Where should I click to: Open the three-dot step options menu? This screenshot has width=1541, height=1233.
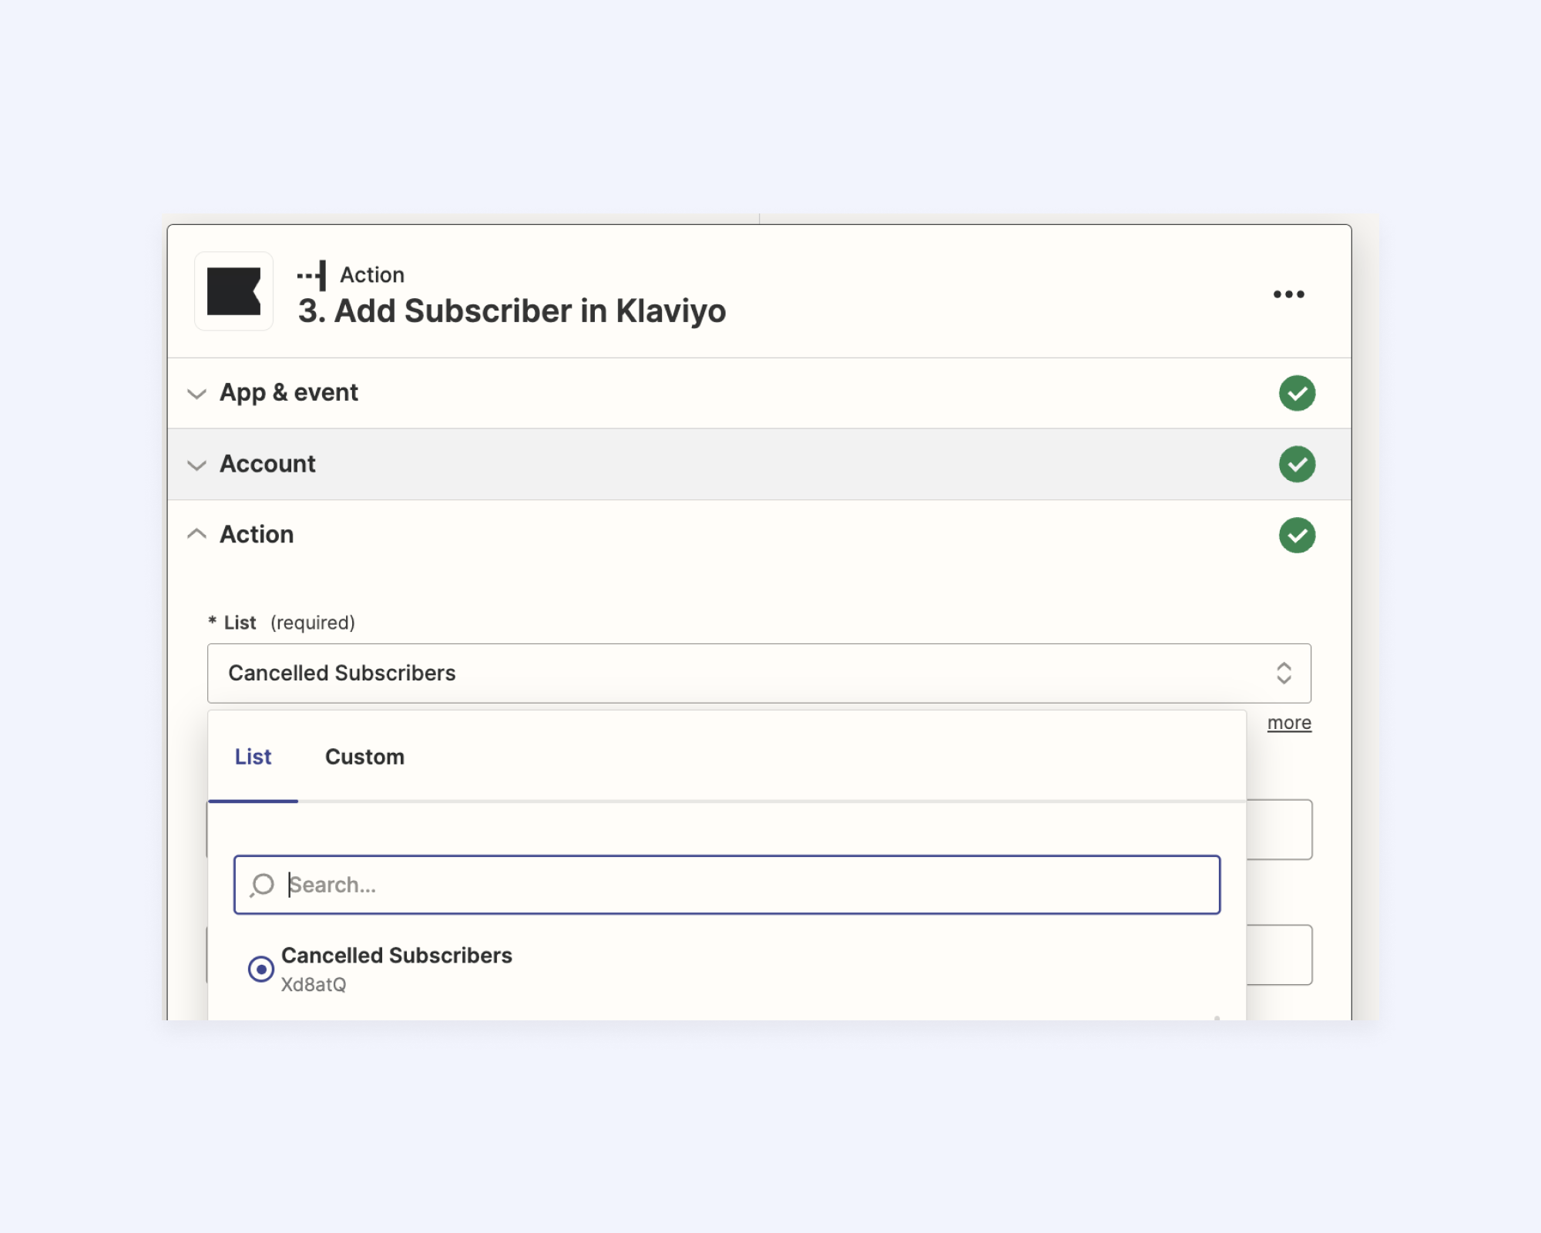(x=1288, y=294)
